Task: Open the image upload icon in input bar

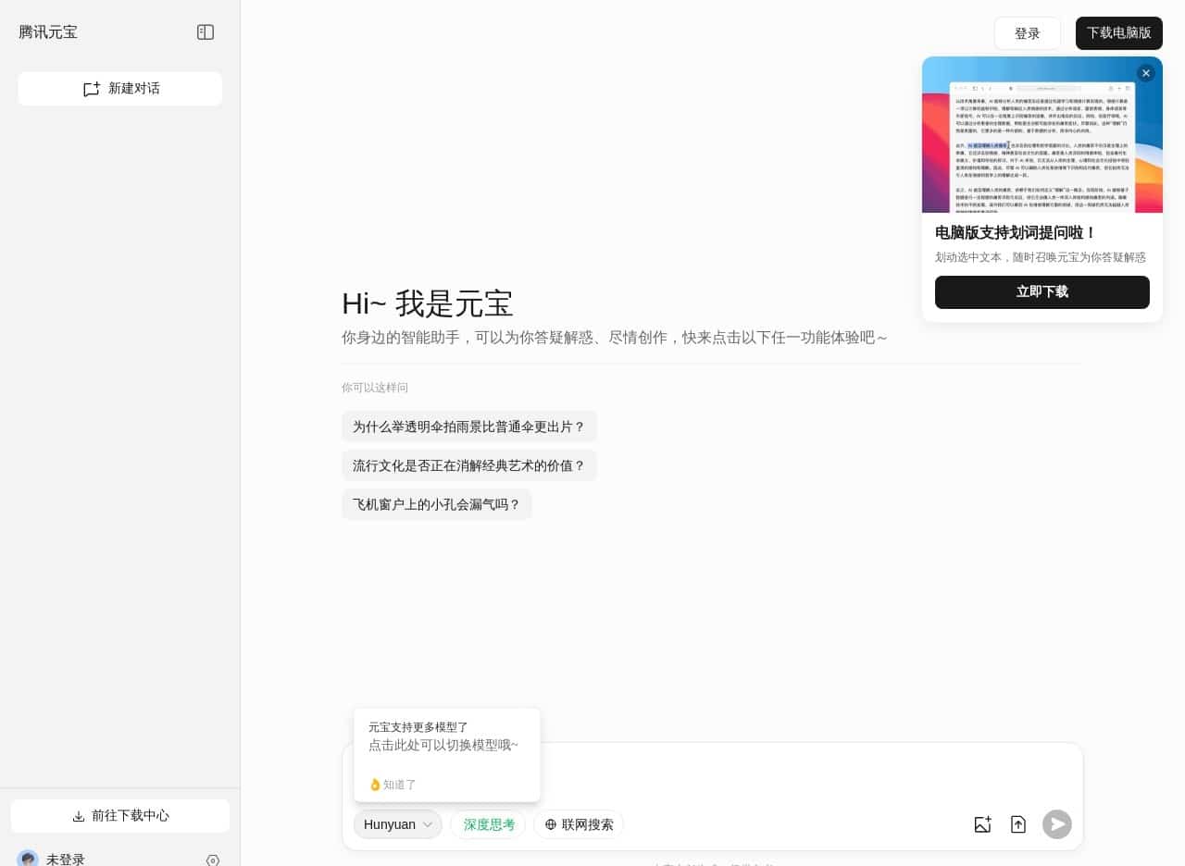Action: pyautogui.click(x=982, y=824)
